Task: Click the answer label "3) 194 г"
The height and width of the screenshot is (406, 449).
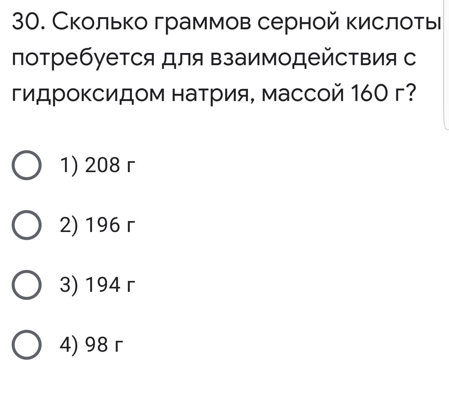Action: click(x=98, y=285)
